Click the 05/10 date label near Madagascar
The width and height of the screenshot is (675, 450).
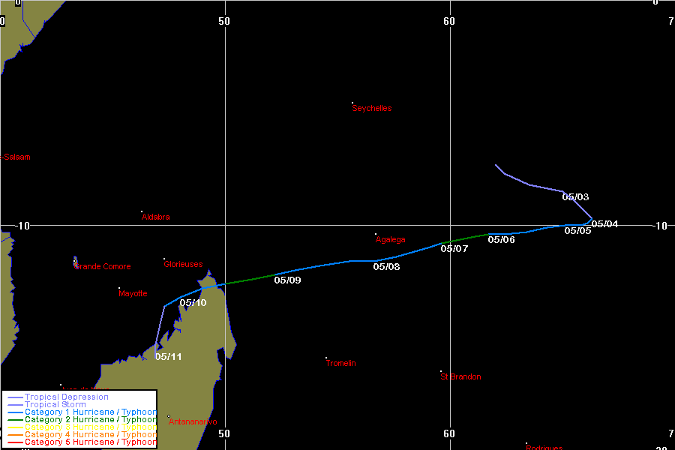pyautogui.click(x=193, y=303)
